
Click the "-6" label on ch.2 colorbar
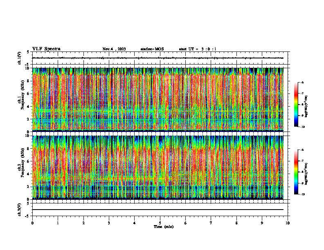302,150
